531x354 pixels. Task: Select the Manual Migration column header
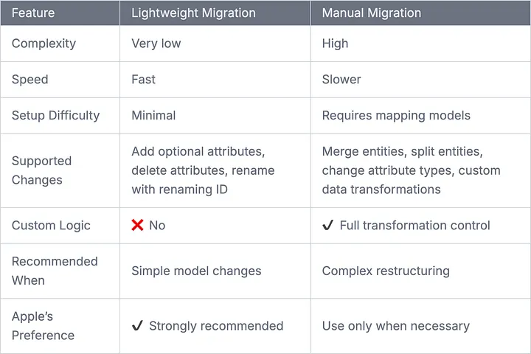coord(372,13)
